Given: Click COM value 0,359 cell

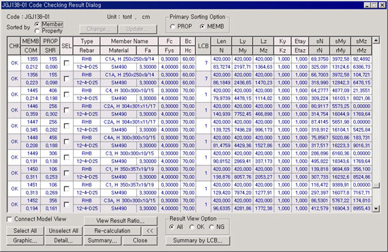Looking at the screenshot, I should click(31, 114).
